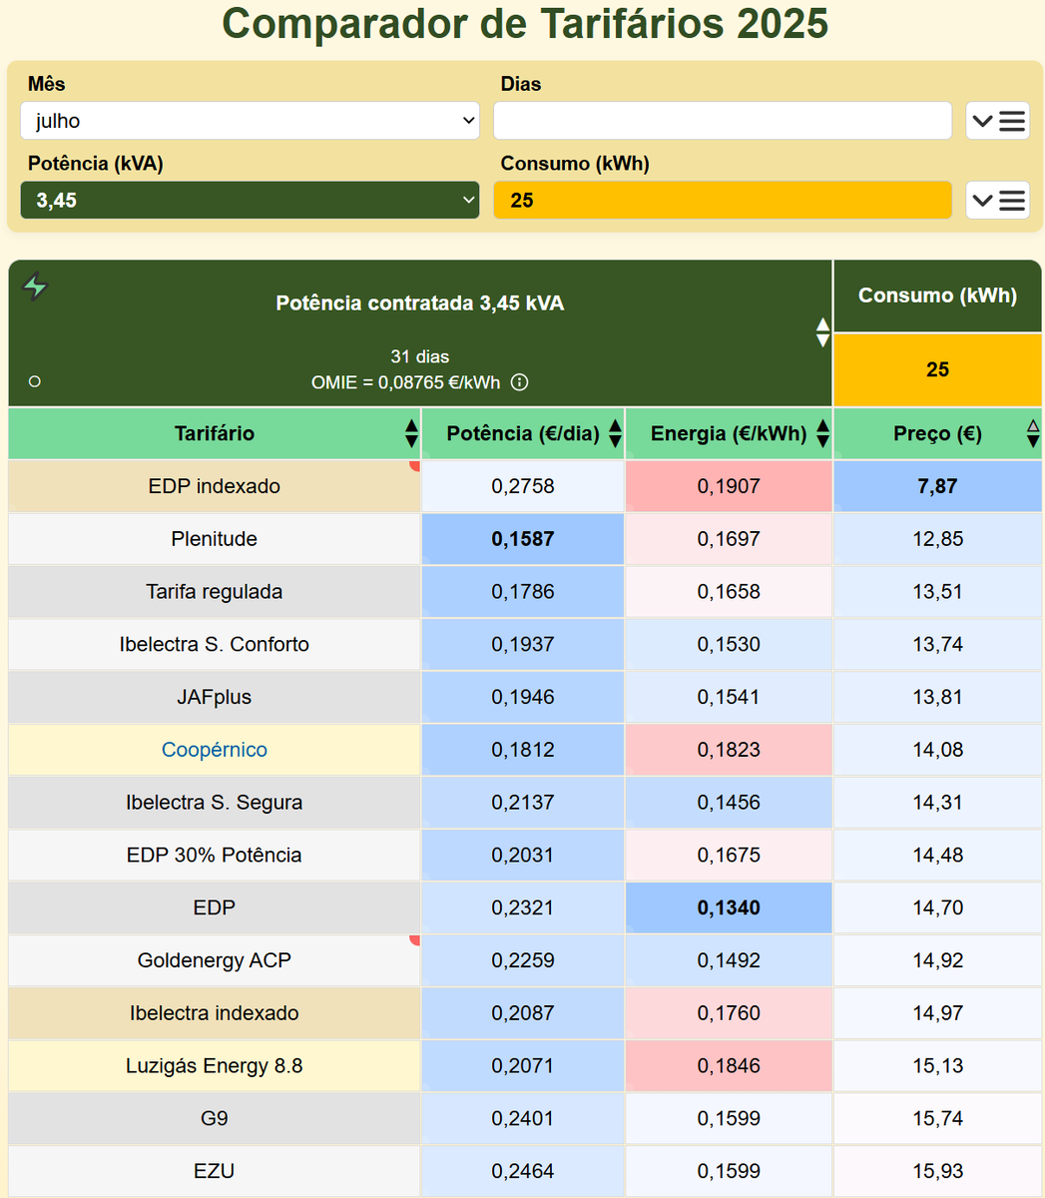Click Coopérnico energy value 0,1823
This screenshot has width=1045, height=1198.
[729, 750]
